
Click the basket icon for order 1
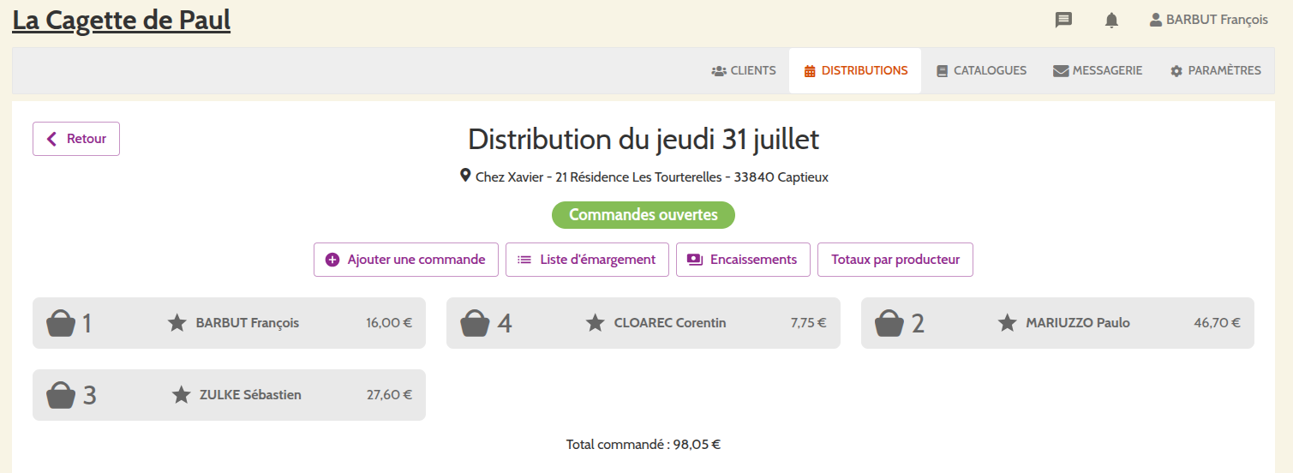click(x=61, y=324)
